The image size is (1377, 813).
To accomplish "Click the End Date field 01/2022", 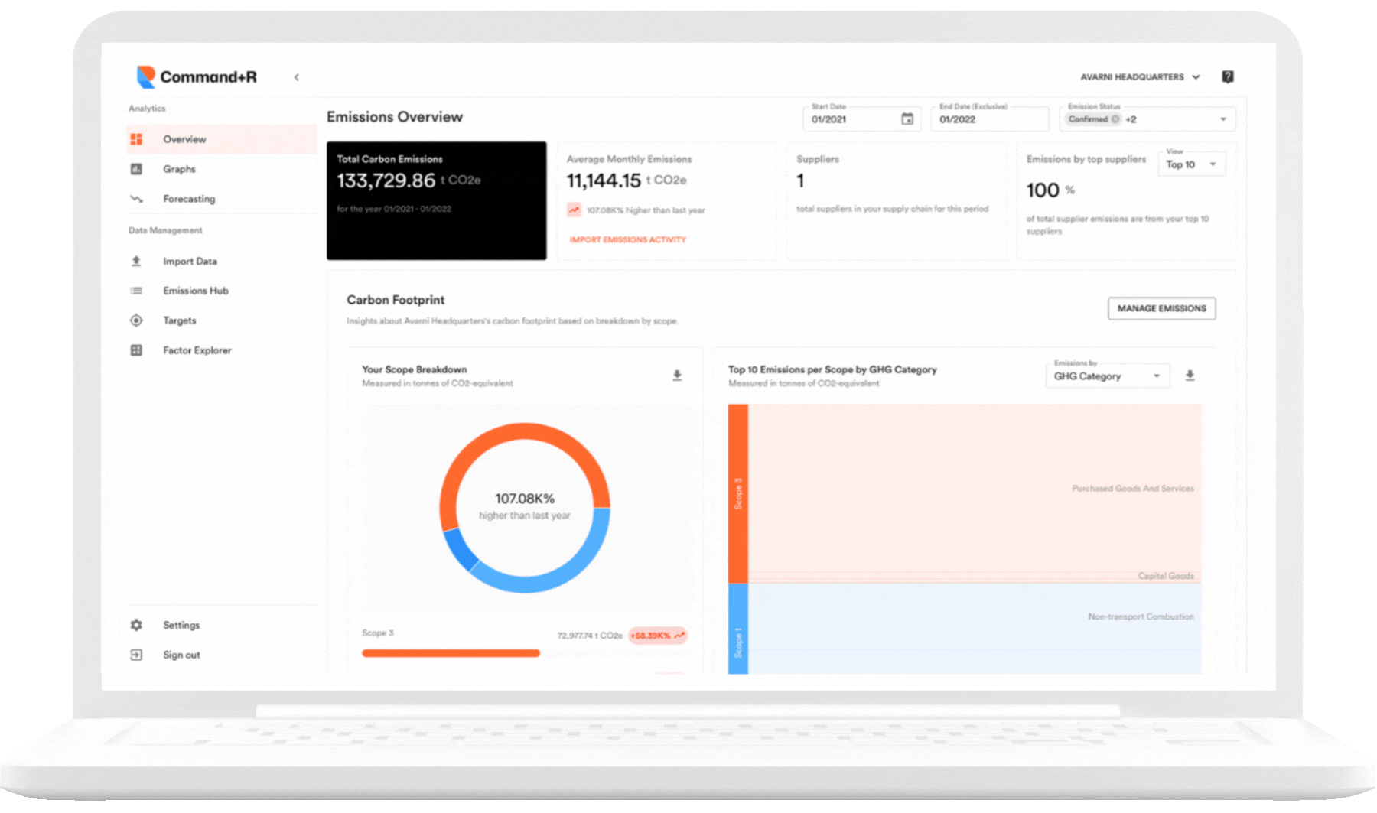I will click(x=989, y=118).
